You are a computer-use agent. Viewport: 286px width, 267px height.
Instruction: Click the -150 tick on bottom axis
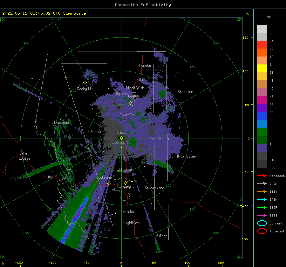click(x=19, y=263)
